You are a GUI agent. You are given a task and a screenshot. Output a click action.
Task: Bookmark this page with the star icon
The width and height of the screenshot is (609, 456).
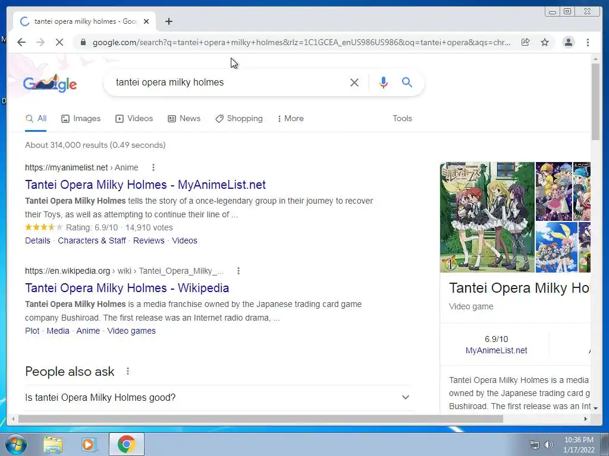(545, 42)
